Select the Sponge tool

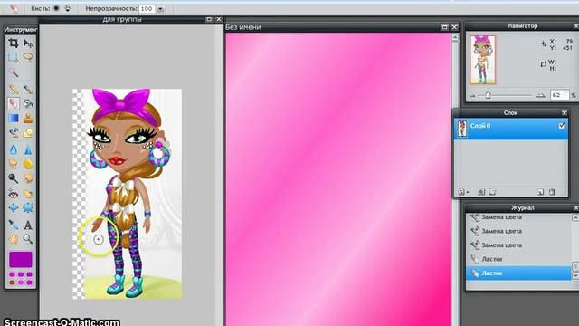tap(28, 164)
